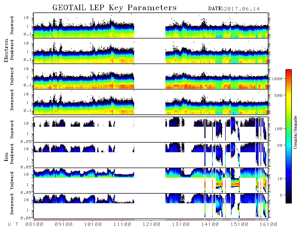This screenshot has height=229, width=297.
Task: Click the orange band in the Ion Tailward panel near 15:00
Action: click(235, 183)
